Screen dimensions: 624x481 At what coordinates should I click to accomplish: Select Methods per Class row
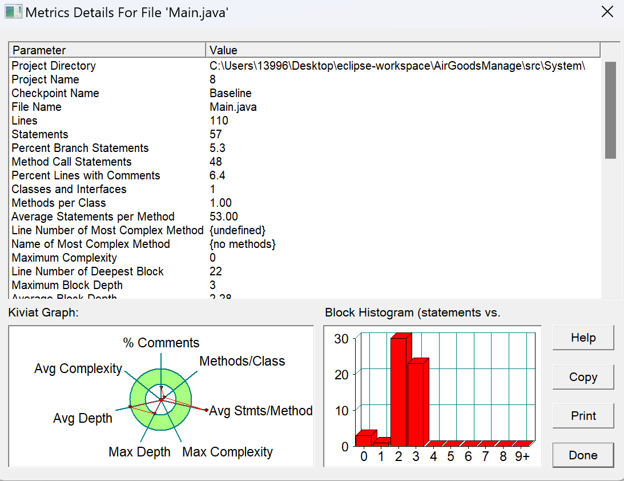[304, 203]
